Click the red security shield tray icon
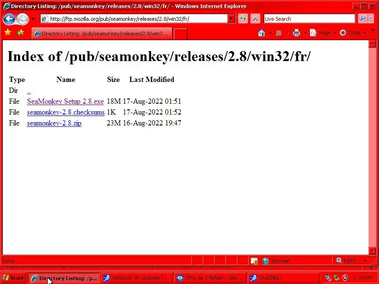This screenshot has width=379, height=284. (x=345, y=278)
